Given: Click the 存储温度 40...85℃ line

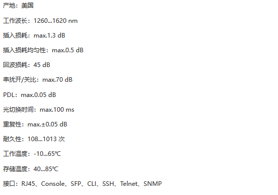Looking at the screenshot, I should pos(30,169).
